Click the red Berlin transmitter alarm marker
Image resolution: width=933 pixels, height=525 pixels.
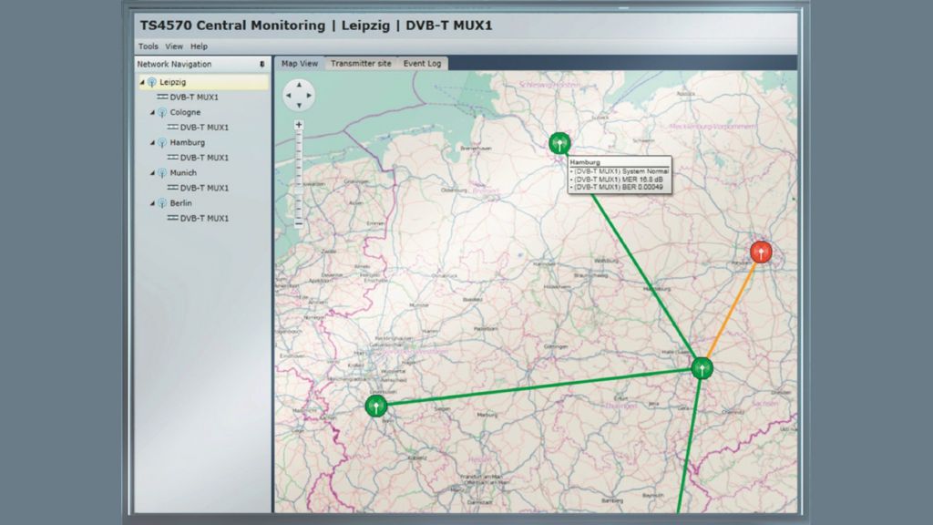coord(761,252)
